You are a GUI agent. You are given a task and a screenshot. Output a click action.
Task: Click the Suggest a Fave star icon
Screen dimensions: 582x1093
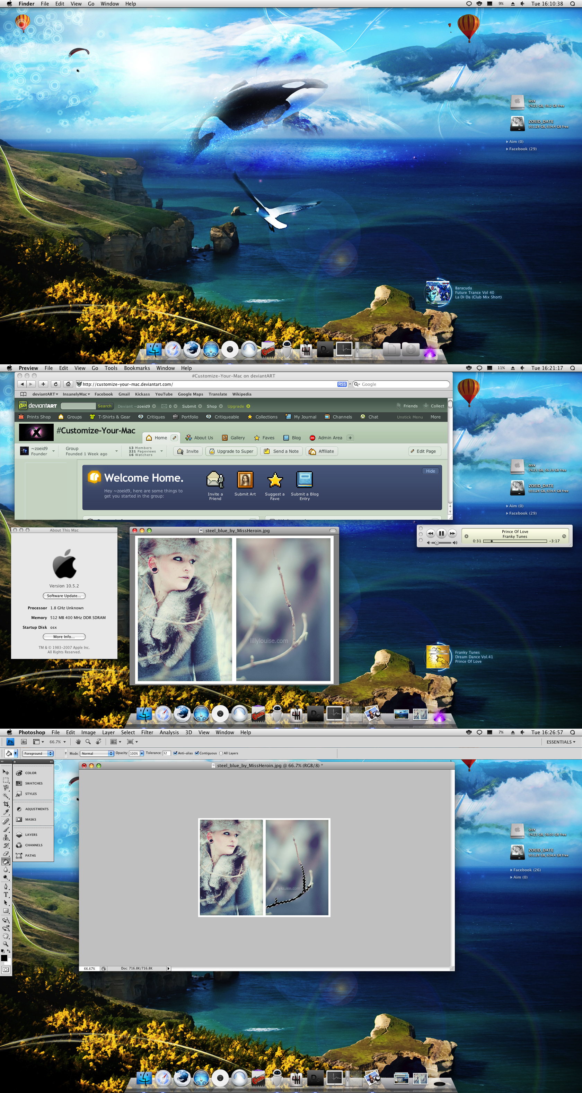(x=275, y=480)
